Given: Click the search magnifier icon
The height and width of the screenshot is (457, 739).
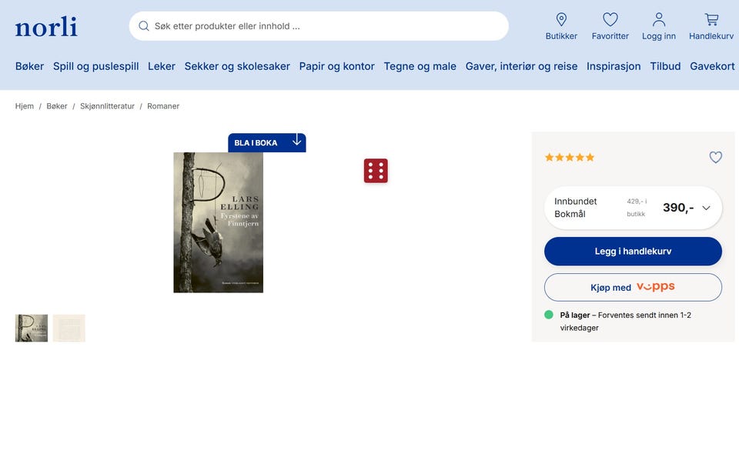Looking at the screenshot, I should pyautogui.click(x=144, y=26).
